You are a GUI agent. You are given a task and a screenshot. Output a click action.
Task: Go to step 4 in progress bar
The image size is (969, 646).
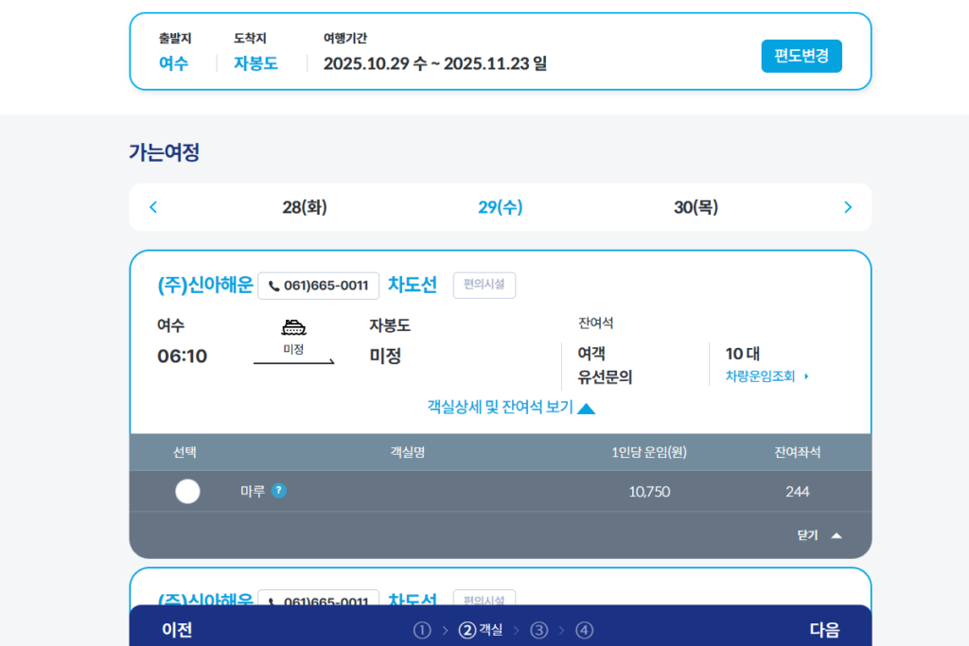pyautogui.click(x=585, y=630)
